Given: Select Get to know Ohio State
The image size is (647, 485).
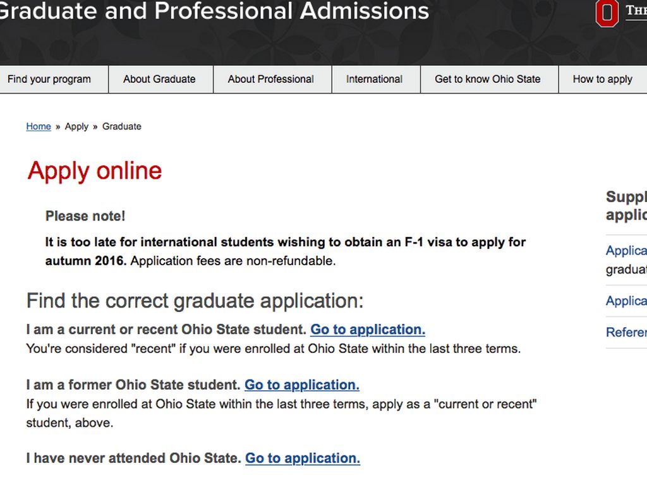Looking at the screenshot, I should (x=487, y=80).
